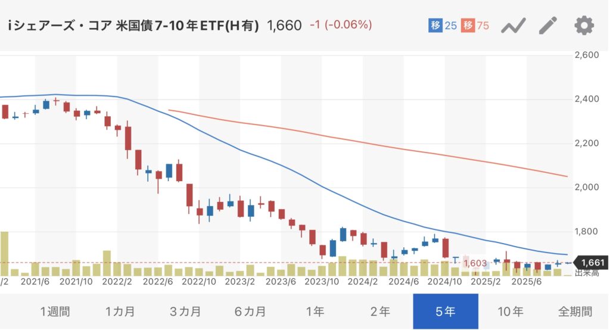Switch to the 1カ月 period tab
610x330 pixels.
point(120,312)
